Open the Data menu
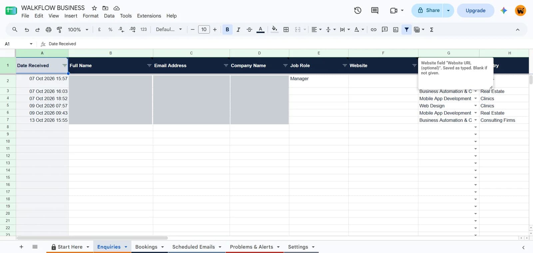This screenshot has width=533, height=253. [109, 16]
